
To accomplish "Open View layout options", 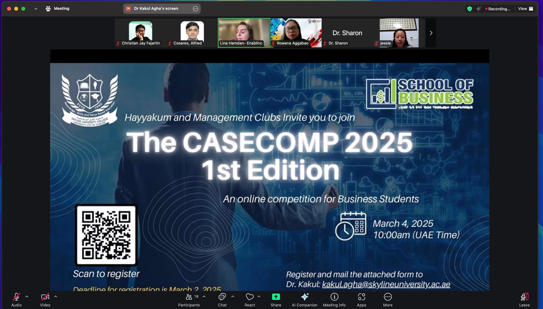I will point(523,8).
